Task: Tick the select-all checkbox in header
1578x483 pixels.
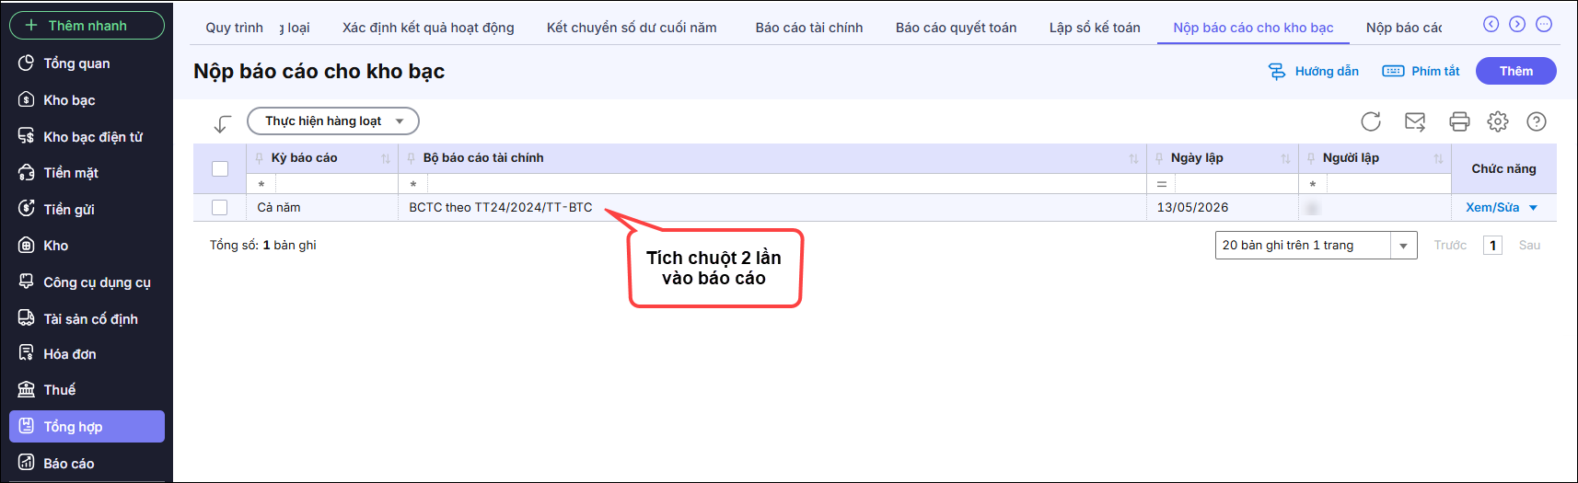Action: (x=220, y=168)
